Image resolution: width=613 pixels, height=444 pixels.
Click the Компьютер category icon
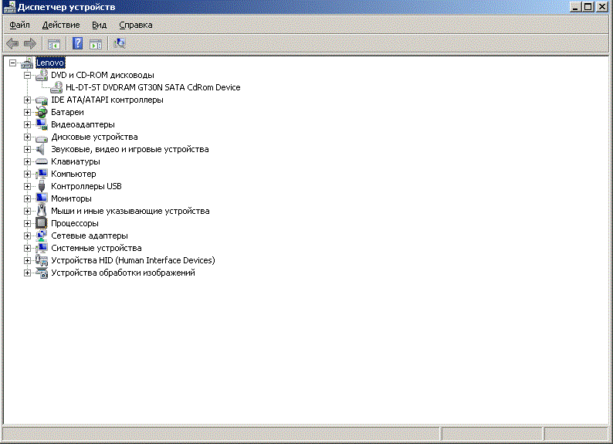(x=42, y=174)
